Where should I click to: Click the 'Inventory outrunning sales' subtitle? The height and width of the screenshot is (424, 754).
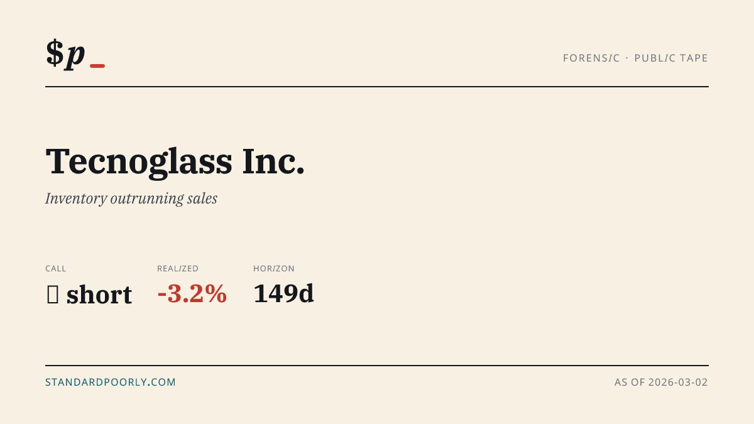131,198
